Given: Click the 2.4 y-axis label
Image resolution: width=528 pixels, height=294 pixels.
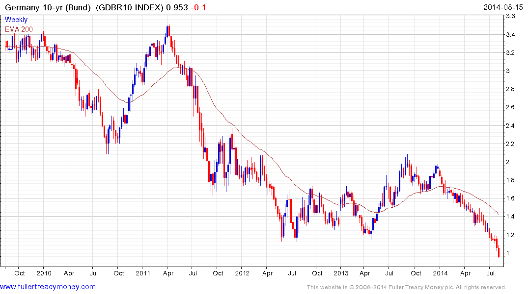Looking at the screenshot, I should pos(510,125).
